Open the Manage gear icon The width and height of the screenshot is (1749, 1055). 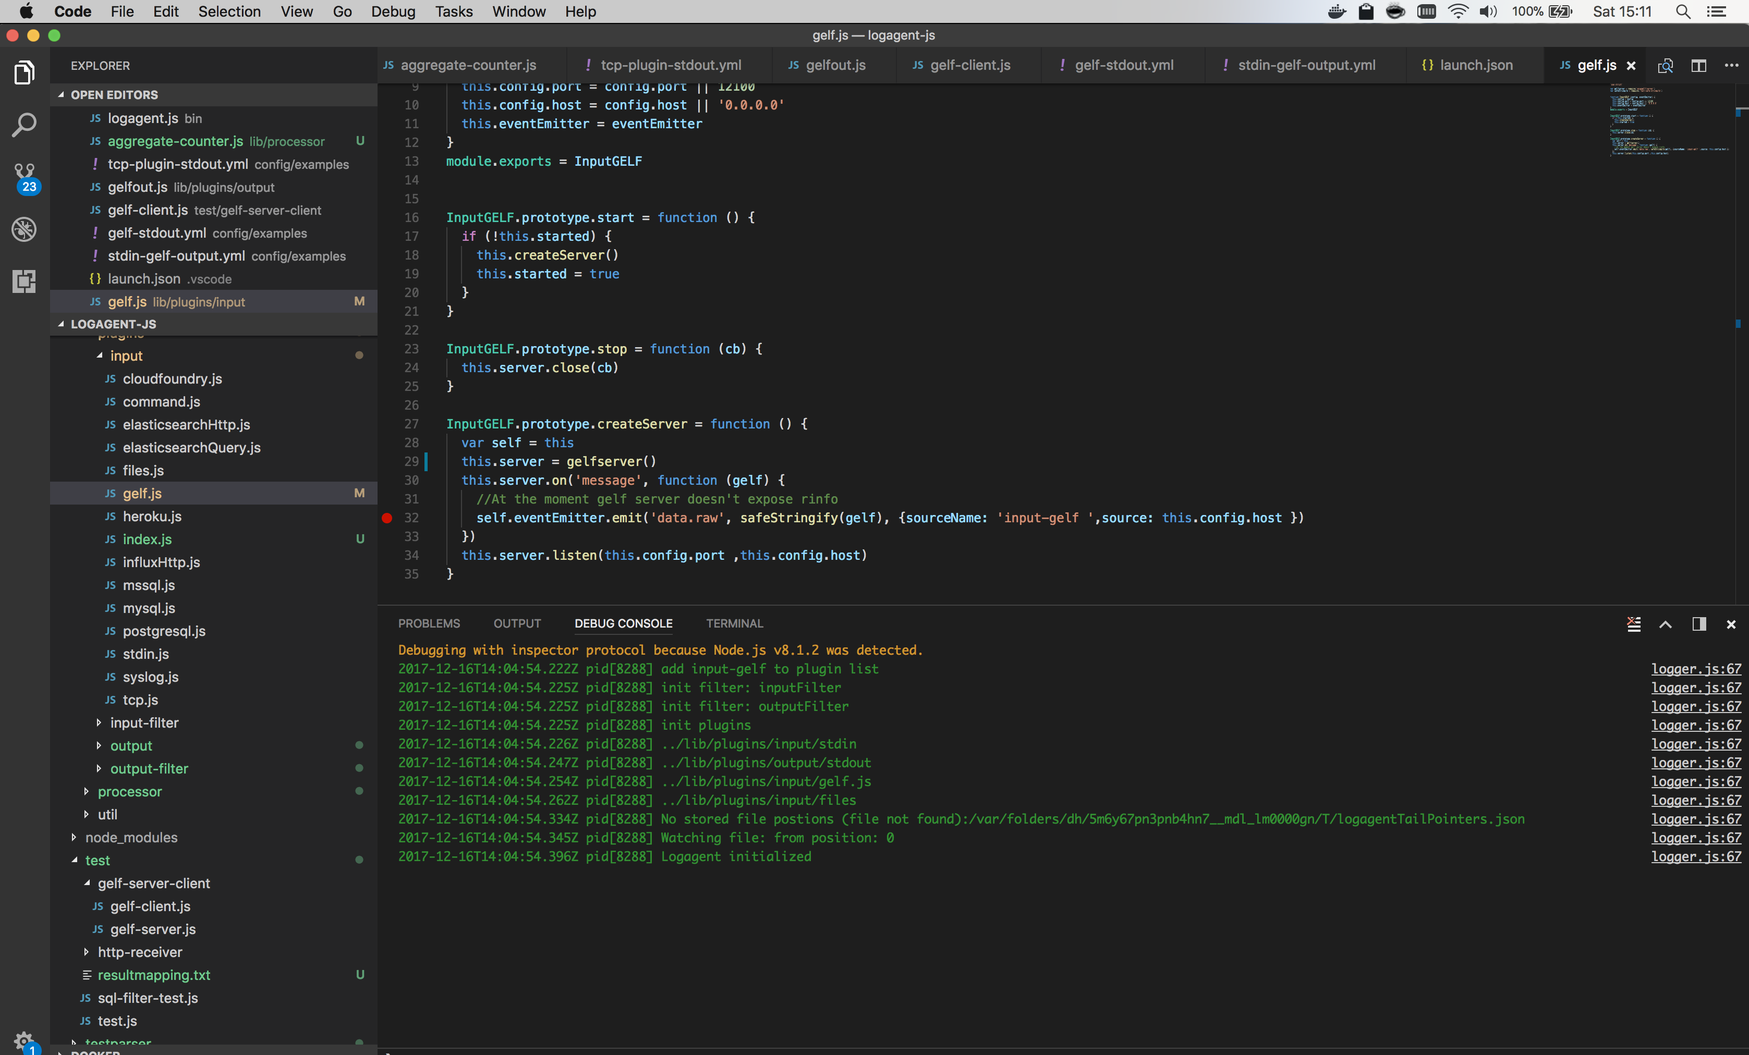pyautogui.click(x=24, y=1041)
